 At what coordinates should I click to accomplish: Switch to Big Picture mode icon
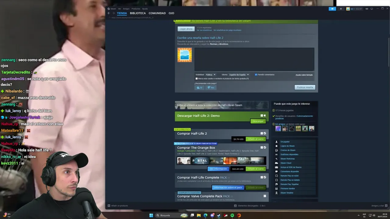click(372, 9)
